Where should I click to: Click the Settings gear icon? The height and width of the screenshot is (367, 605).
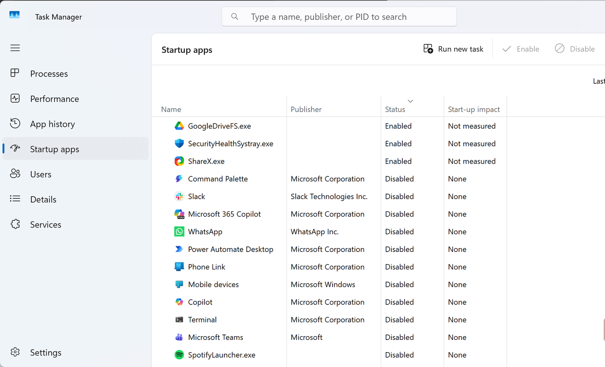tap(15, 352)
